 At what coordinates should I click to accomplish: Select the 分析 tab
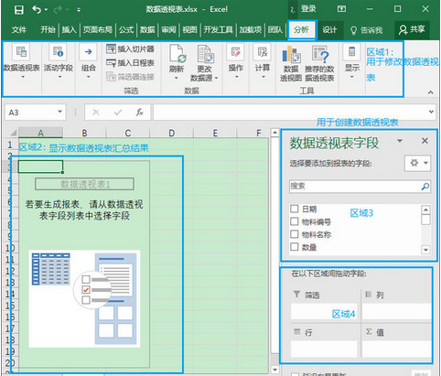pos(302,30)
